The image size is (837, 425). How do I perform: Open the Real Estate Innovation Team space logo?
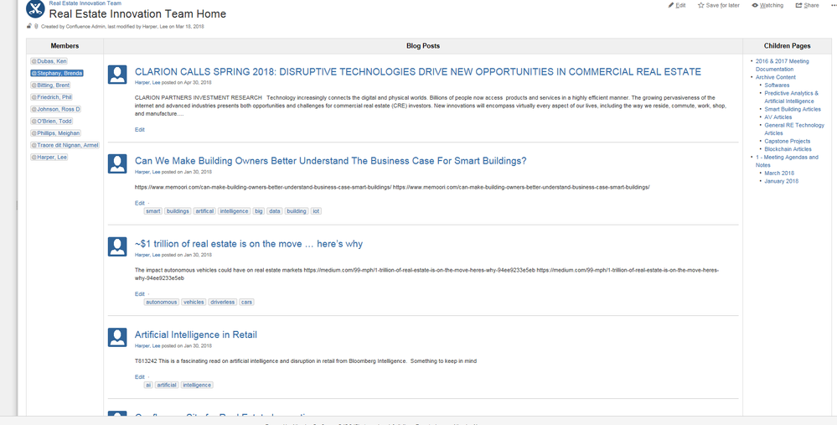tap(35, 8)
